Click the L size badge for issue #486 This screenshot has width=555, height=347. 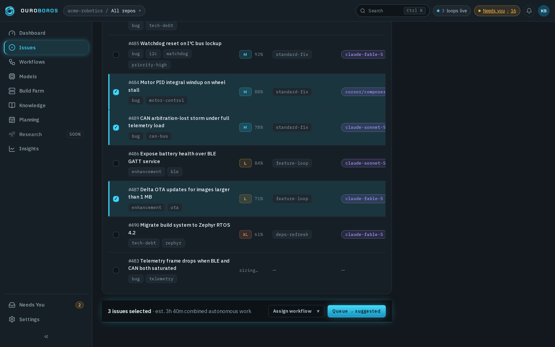(245, 163)
